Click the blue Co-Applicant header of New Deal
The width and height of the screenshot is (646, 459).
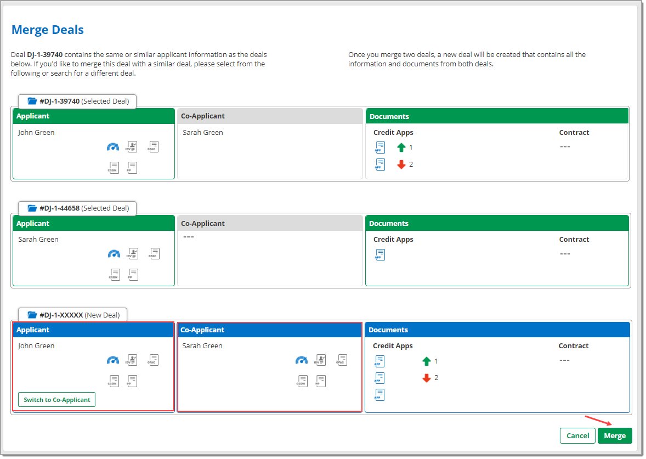(269, 330)
